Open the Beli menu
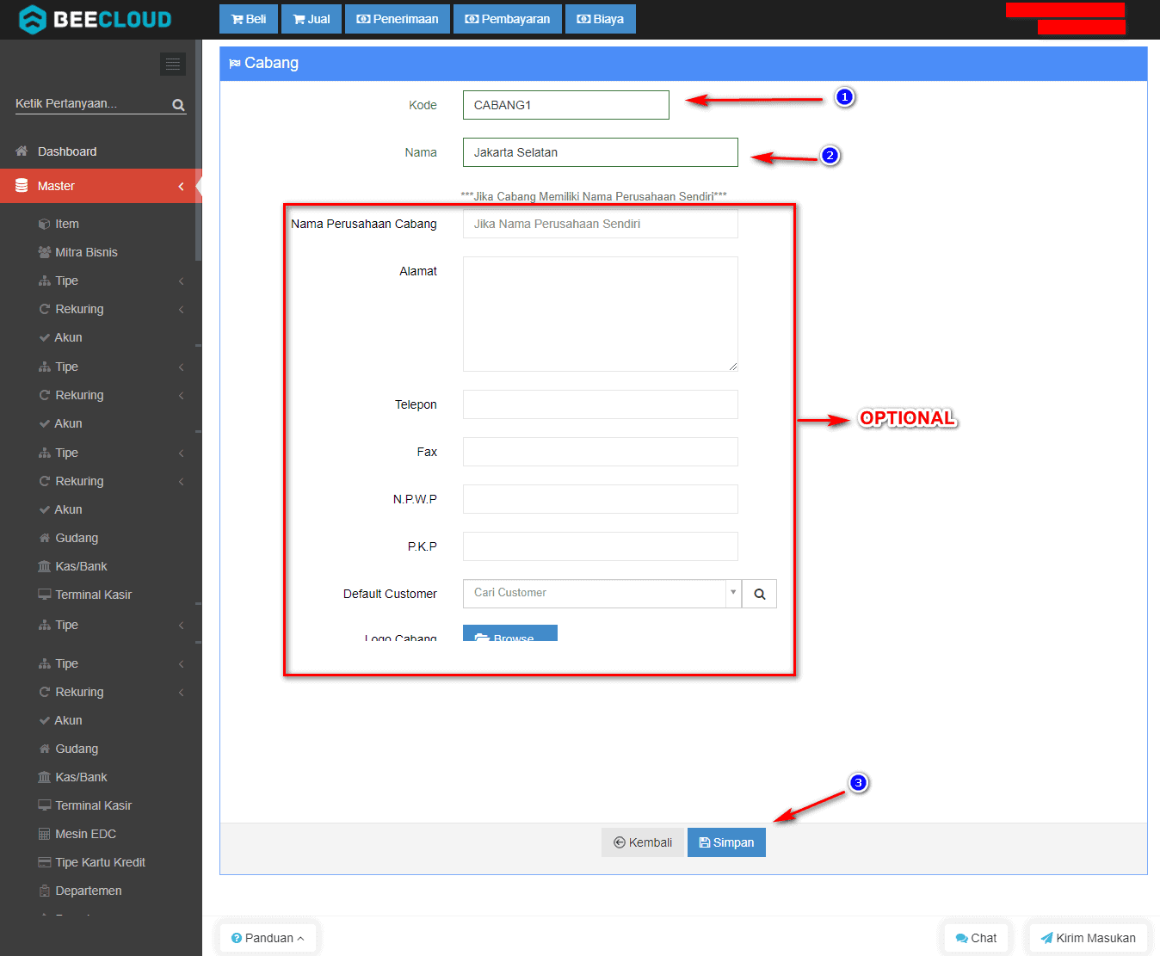Viewport: 1160px width, 956px height. pyautogui.click(x=249, y=19)
